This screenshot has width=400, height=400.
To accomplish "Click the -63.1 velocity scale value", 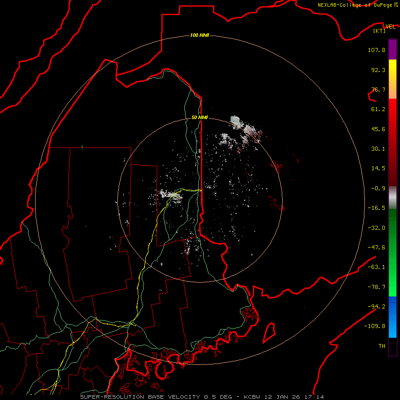I will tap(376, 267).
